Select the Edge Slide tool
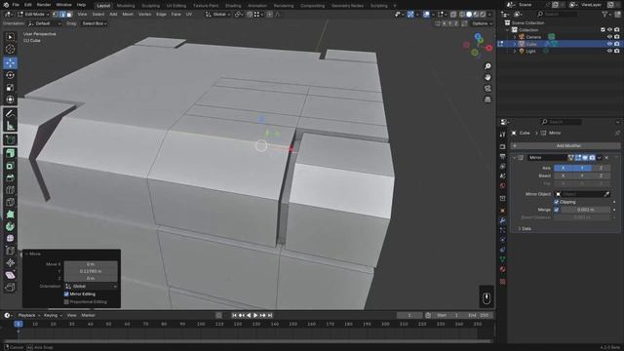The width and height of the screenshot is (624, 351). 10,251
